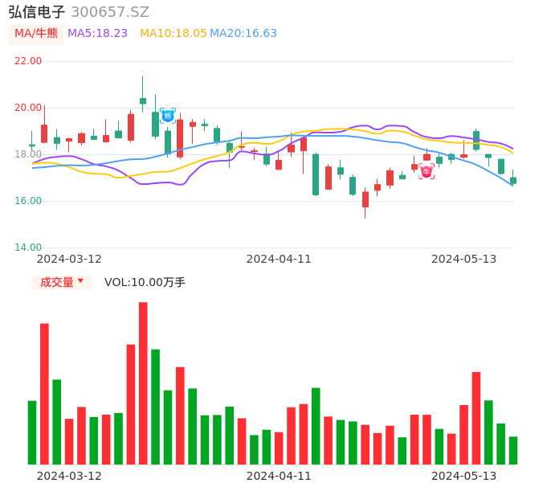Toggle the MA20 blue line legend
The image size is (551, 487).
[243, 34]
